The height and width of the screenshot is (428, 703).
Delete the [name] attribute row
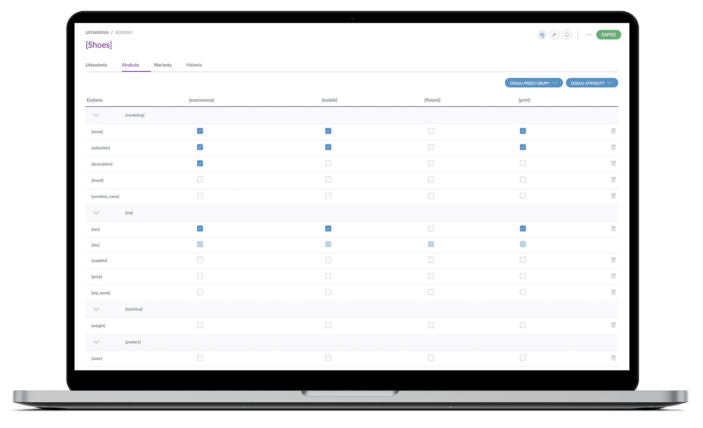click(613, 131)
